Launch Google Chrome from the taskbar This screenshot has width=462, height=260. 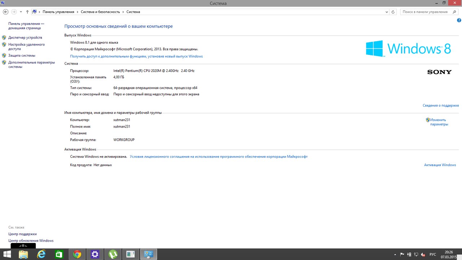(77, 254)
